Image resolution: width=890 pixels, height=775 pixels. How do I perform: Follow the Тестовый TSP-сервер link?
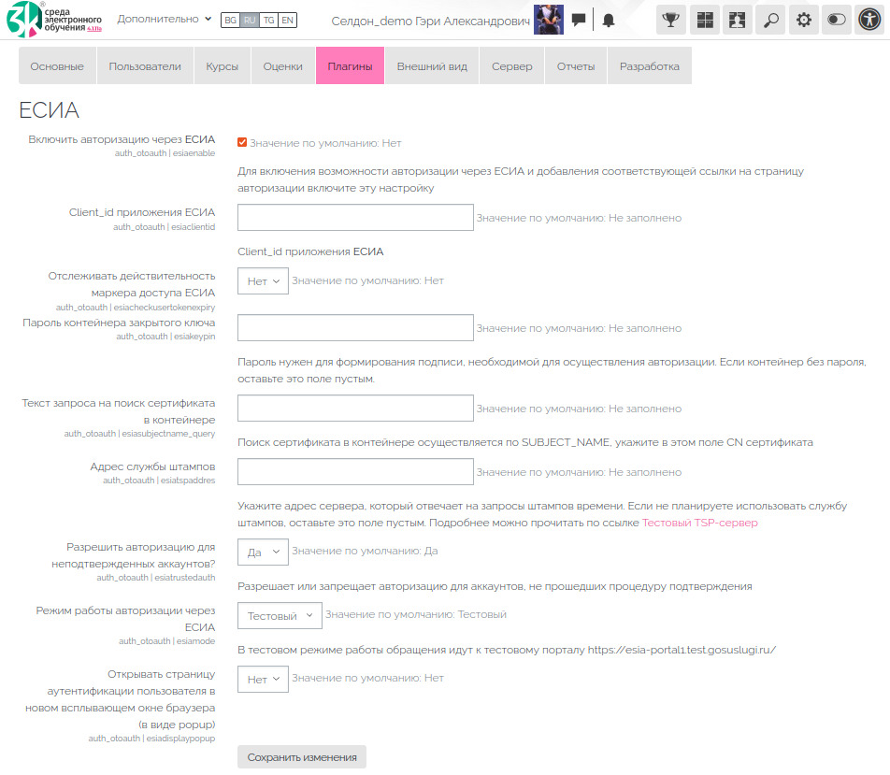(x=699, y=523)
